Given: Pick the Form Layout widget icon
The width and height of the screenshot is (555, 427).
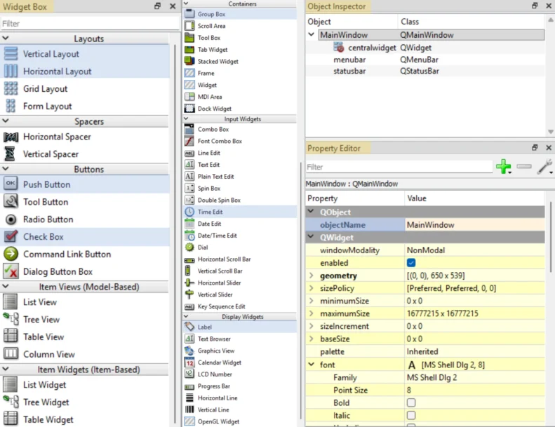Looking at the screenshot, I should [11, 106].
